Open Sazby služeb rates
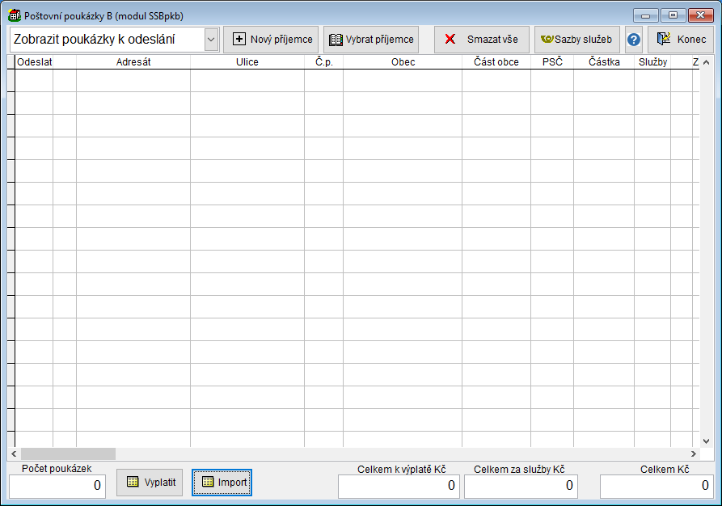Image resolution: width=722 pixels, height=506 pixels. coord(576,40)
